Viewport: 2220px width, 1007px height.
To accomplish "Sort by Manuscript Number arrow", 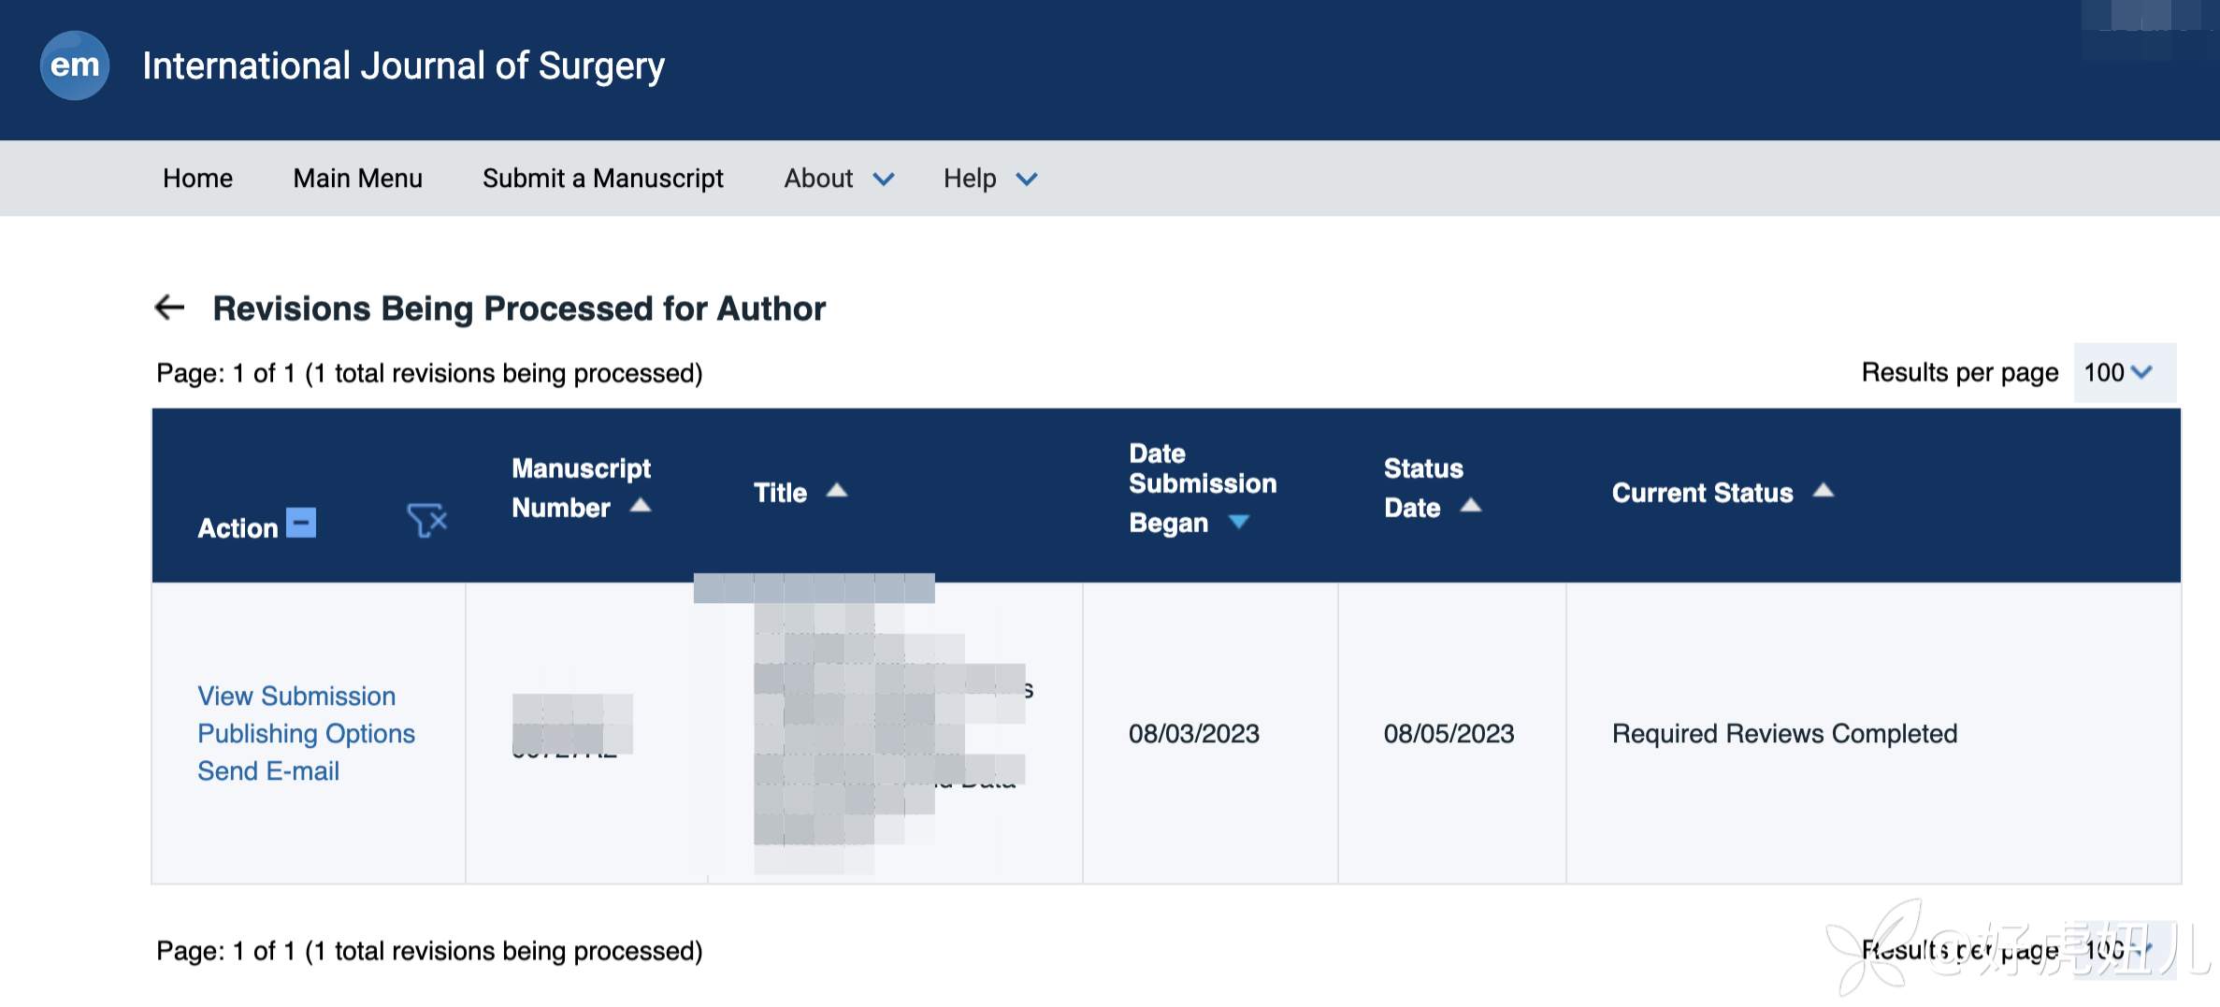I will pyautogui.click(x=641, y=506).
